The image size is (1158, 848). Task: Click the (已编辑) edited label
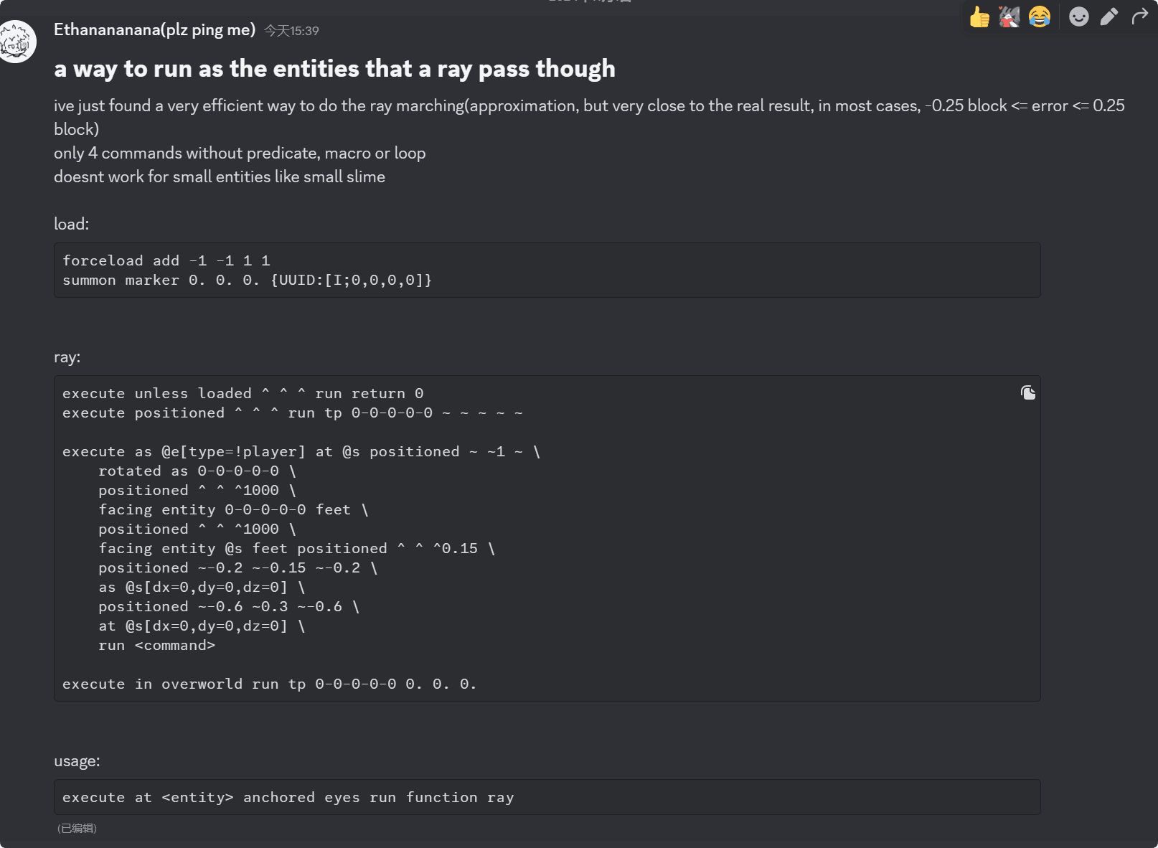coord(77,828)
